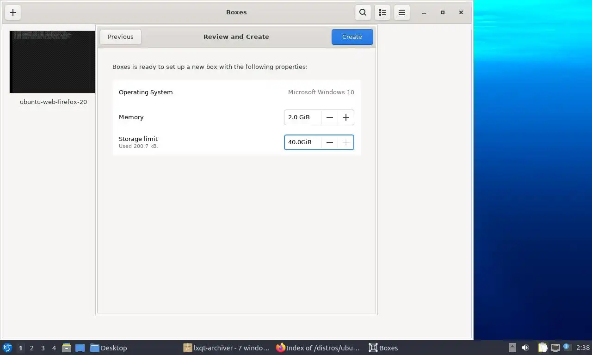Go back with the Previous button
Image resolution: width=592 pixels, height=355 pixels.
click(x=121, y=37)
